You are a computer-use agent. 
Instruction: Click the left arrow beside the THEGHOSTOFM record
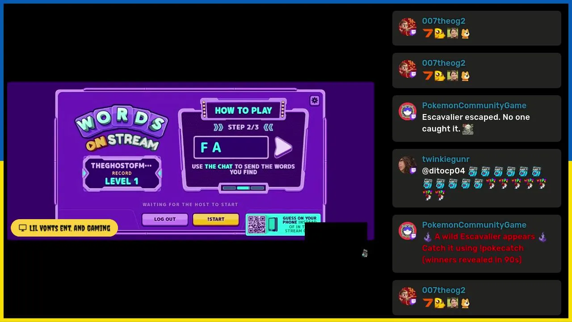pos(85,174)
